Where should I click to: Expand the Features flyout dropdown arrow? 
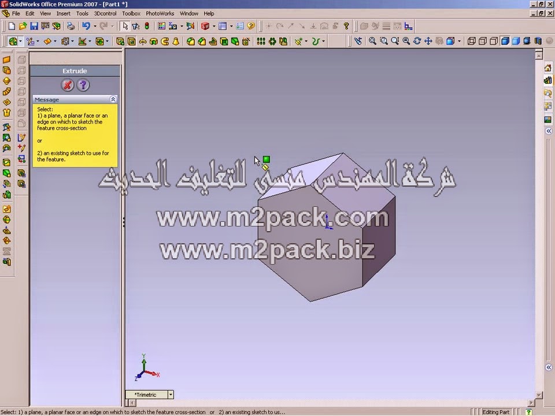pyautogui.click(x=20, y=42)
